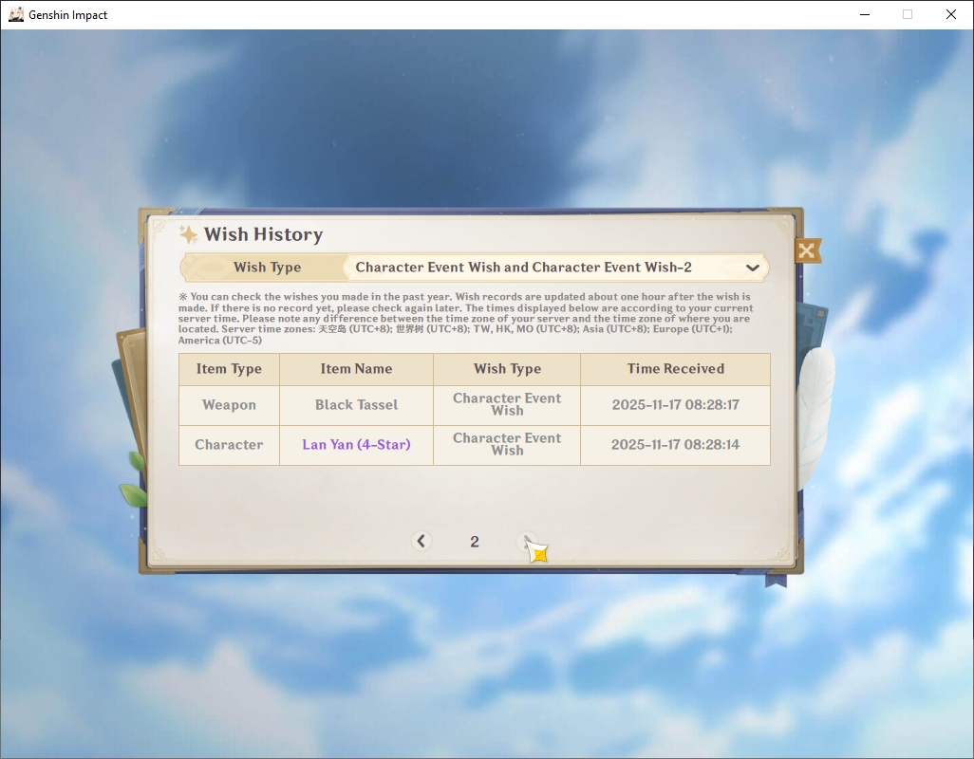Select the Lan Yan (4-Star) entry
The width and height of the screenshot is (974, 759).
(356, 444)
